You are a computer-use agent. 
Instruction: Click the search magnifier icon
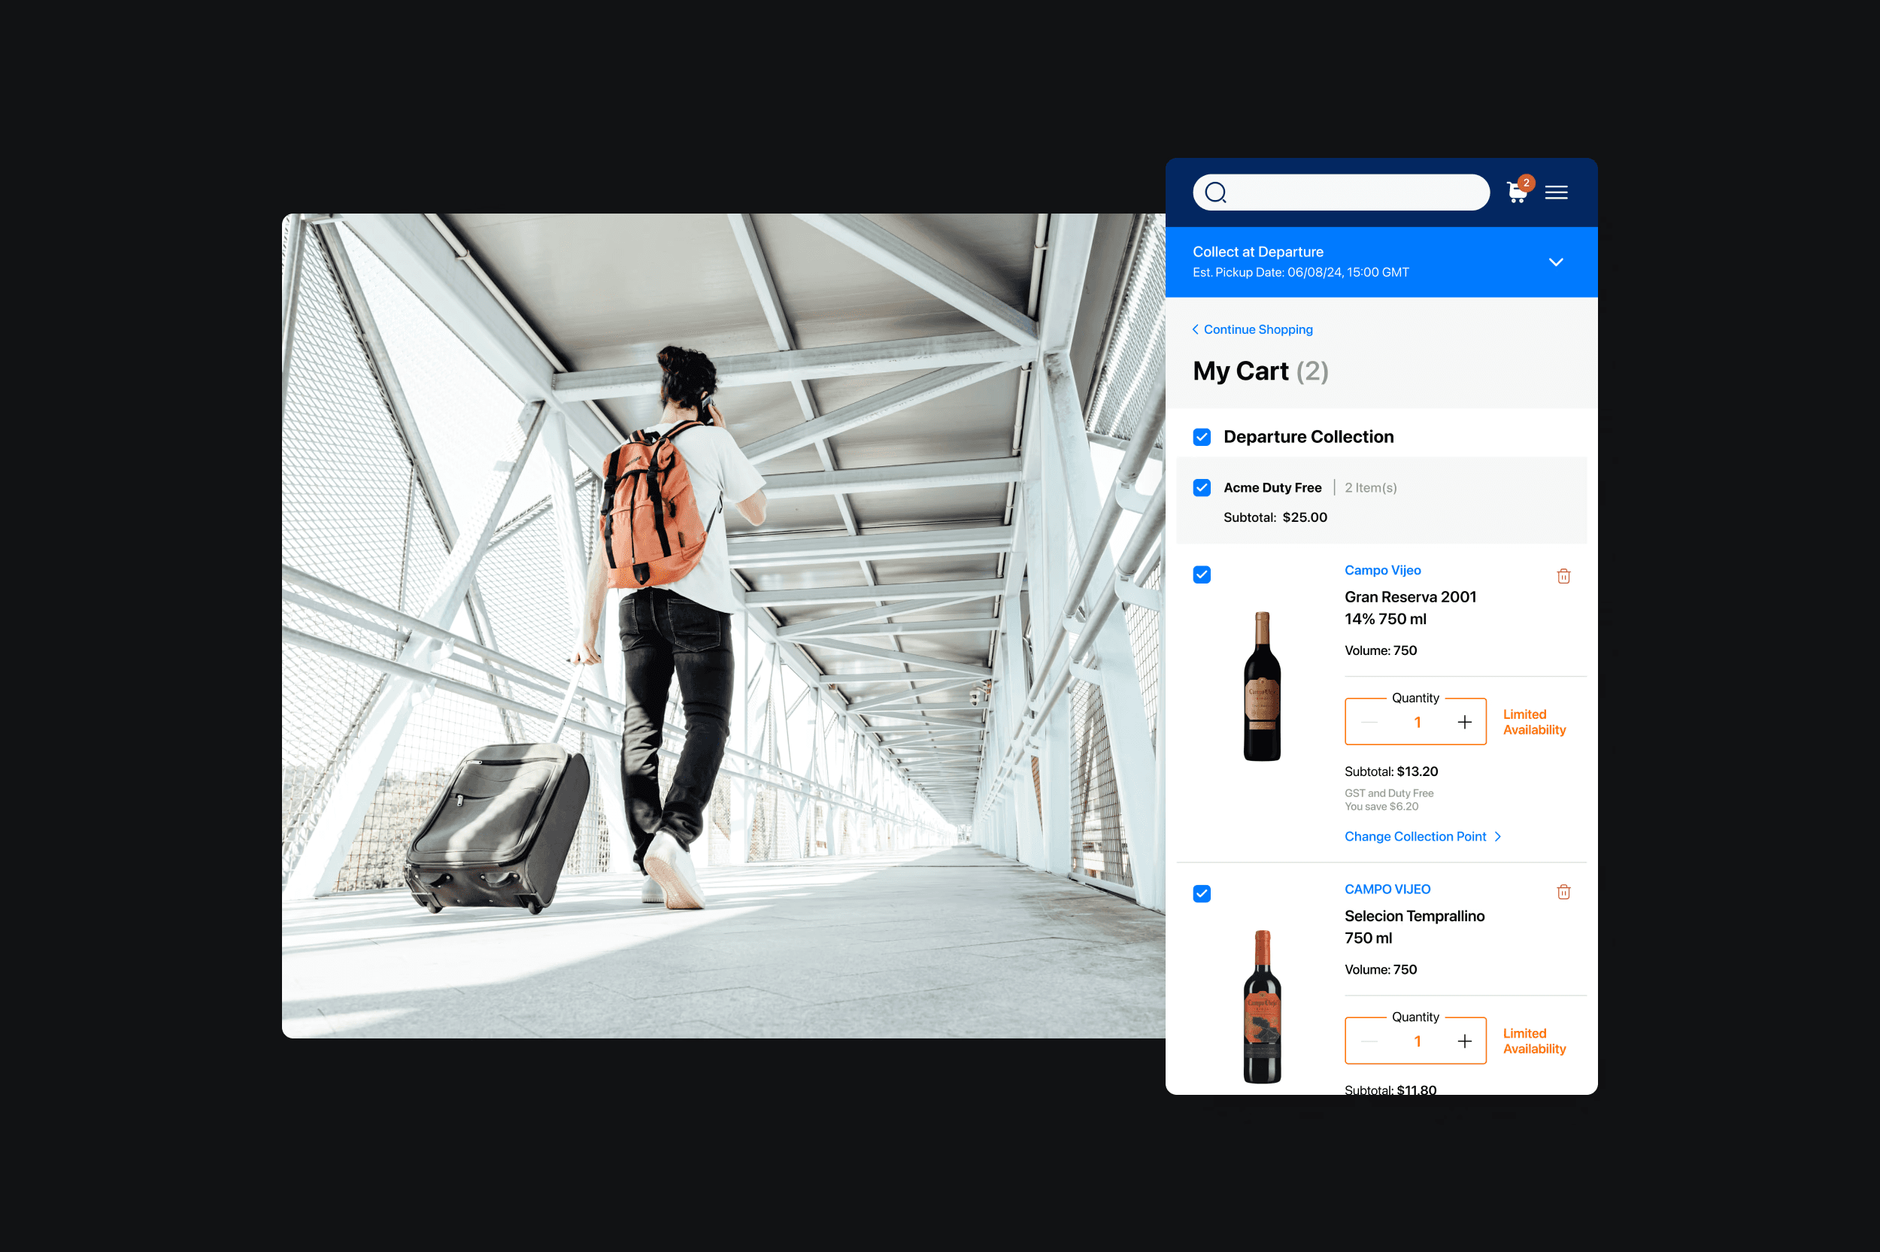click(1215, 192)
